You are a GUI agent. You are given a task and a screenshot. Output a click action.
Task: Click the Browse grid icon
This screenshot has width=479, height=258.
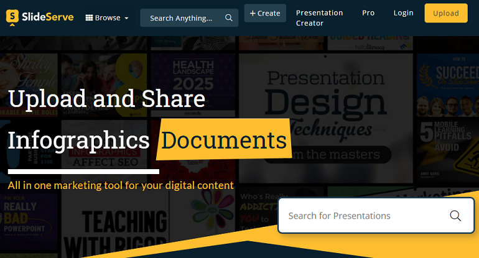(89, 17)
